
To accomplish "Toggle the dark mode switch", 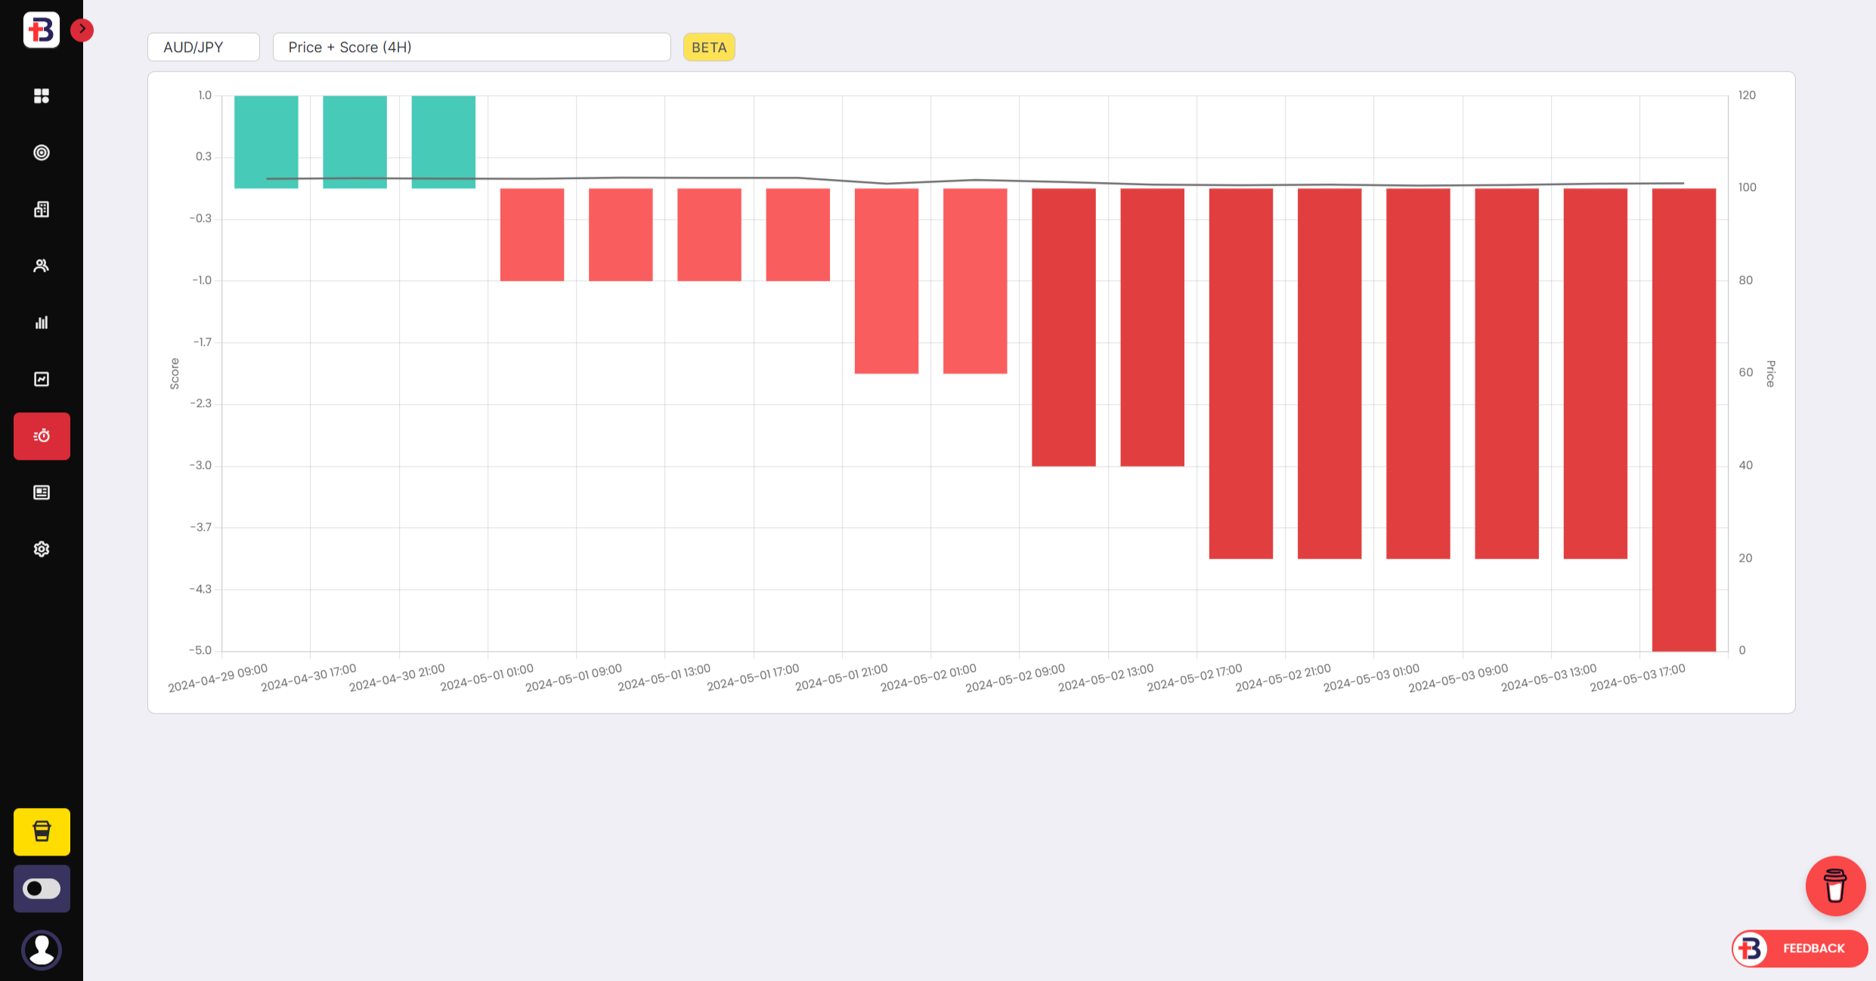I will point(42,888).
